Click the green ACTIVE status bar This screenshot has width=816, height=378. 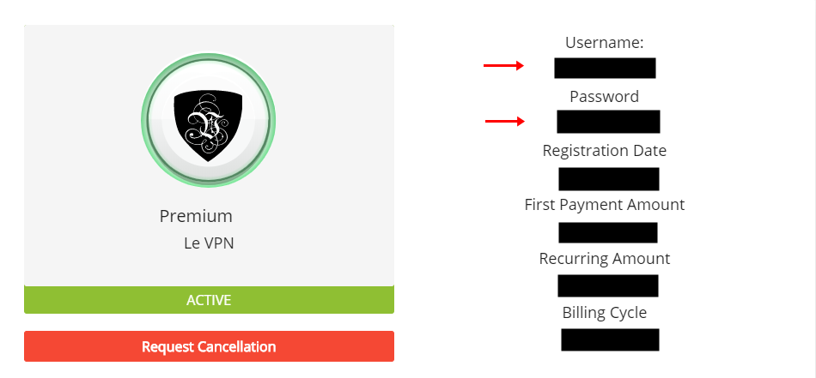pos(209,300)
